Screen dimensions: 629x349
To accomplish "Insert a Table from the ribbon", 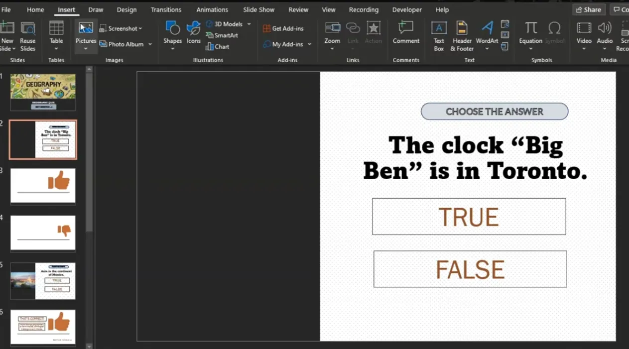I will click(56, 34).
